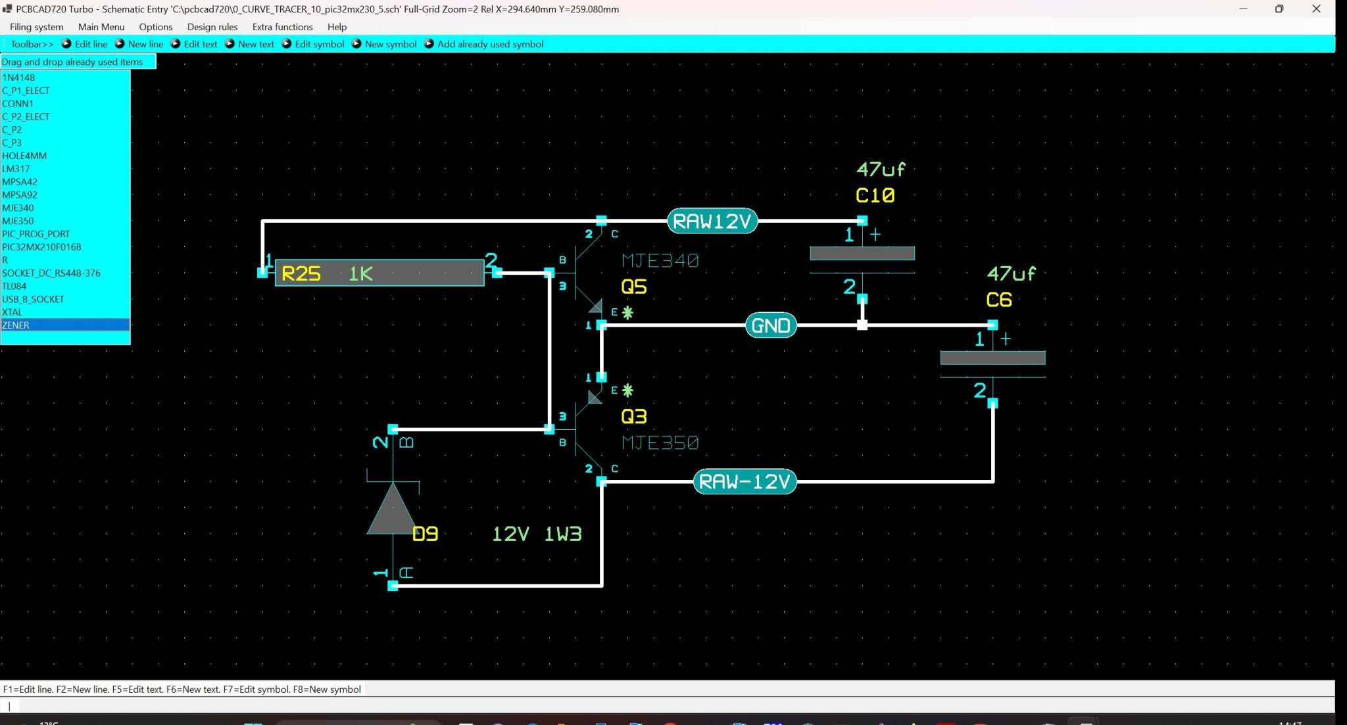The height and width of the screenshot is (725, 1347).
Task: Pick C_P1_ELECT from the symbol list
Action: [x=65, y=91]
